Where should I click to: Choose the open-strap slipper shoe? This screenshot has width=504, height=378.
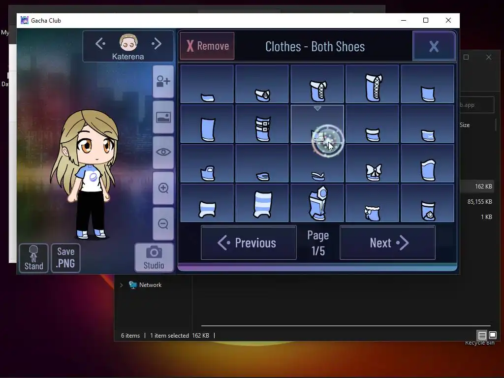pos(317,163)
